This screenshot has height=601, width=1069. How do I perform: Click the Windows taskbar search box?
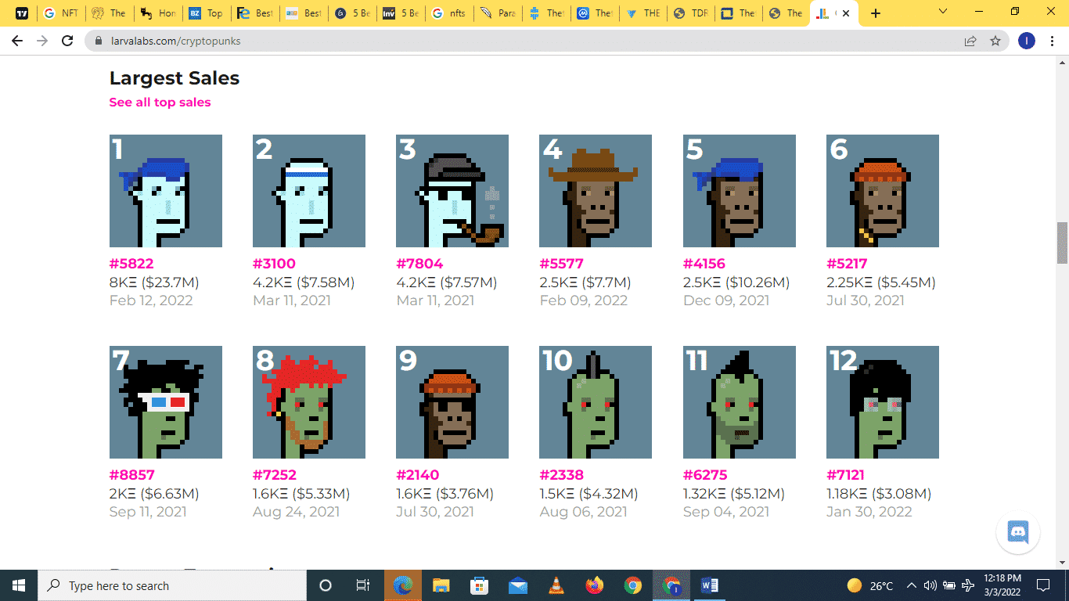pyautogui.click(x=172, y=585)
